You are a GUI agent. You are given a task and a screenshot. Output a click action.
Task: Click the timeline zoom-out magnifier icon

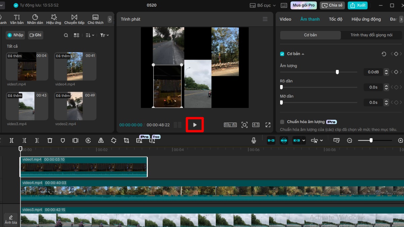coord(349,140)
